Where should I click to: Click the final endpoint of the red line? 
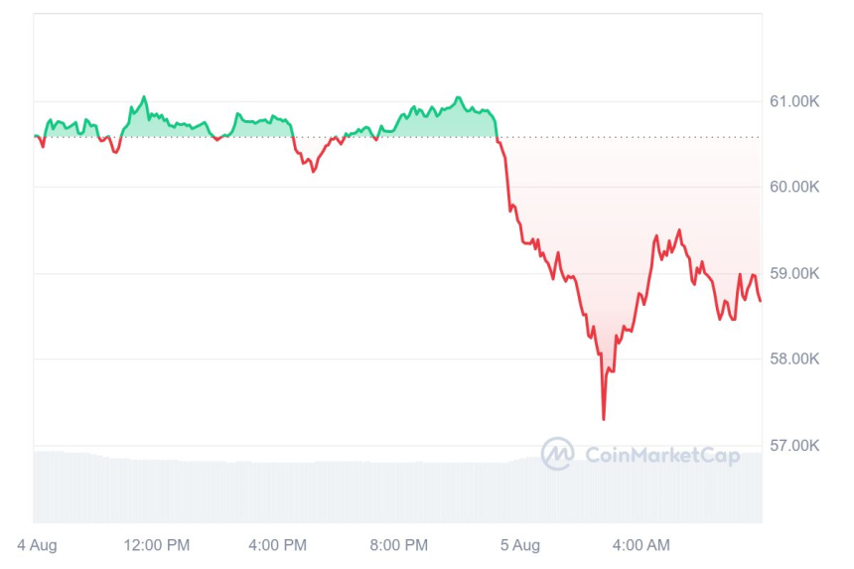(761, 301)
